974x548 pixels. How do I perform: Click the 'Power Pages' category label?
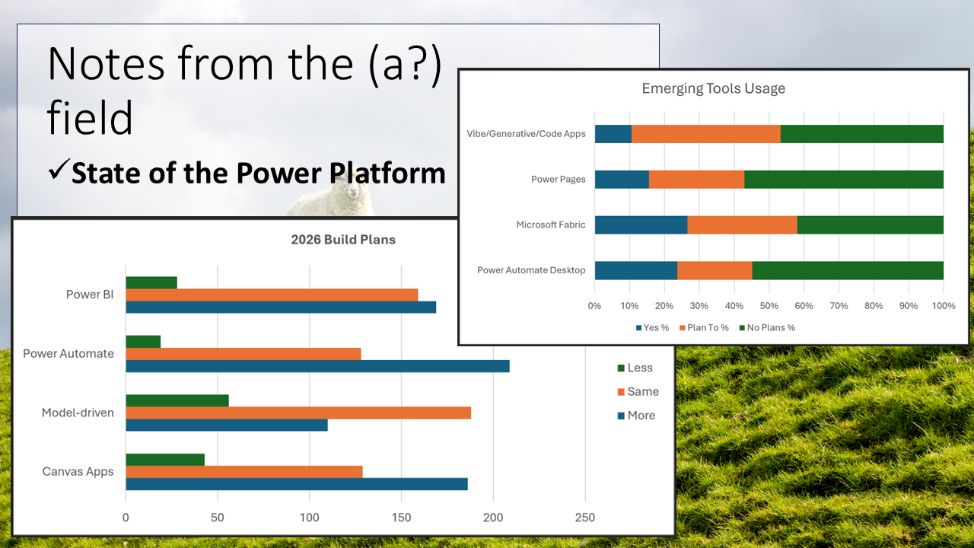[559, 180]
